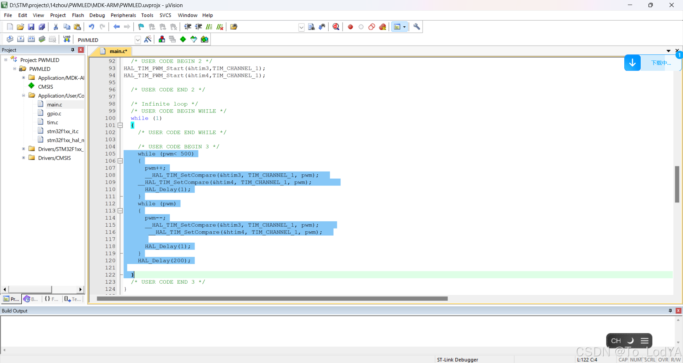The width and height of the screenshot is (683, 363).
Task: Expand the Application/MDK-ARM folder
Action: (x=23, y=78)
